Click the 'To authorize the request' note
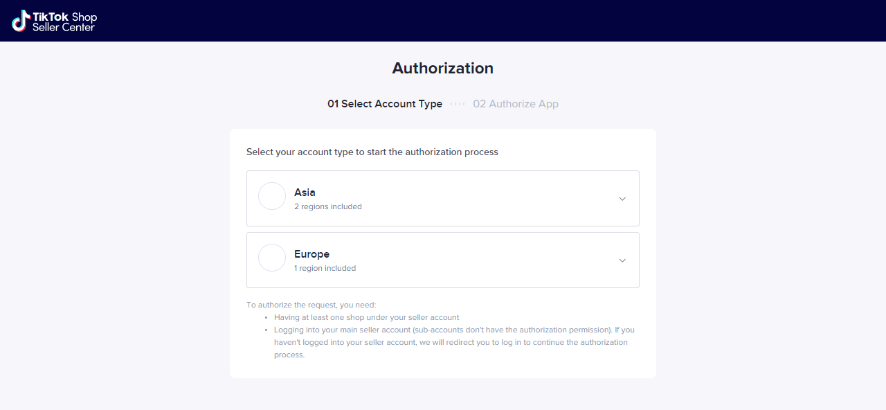 [311, 305]
